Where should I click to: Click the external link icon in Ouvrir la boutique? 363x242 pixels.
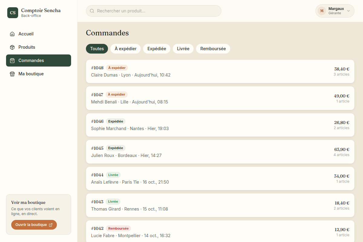[51, 225]
